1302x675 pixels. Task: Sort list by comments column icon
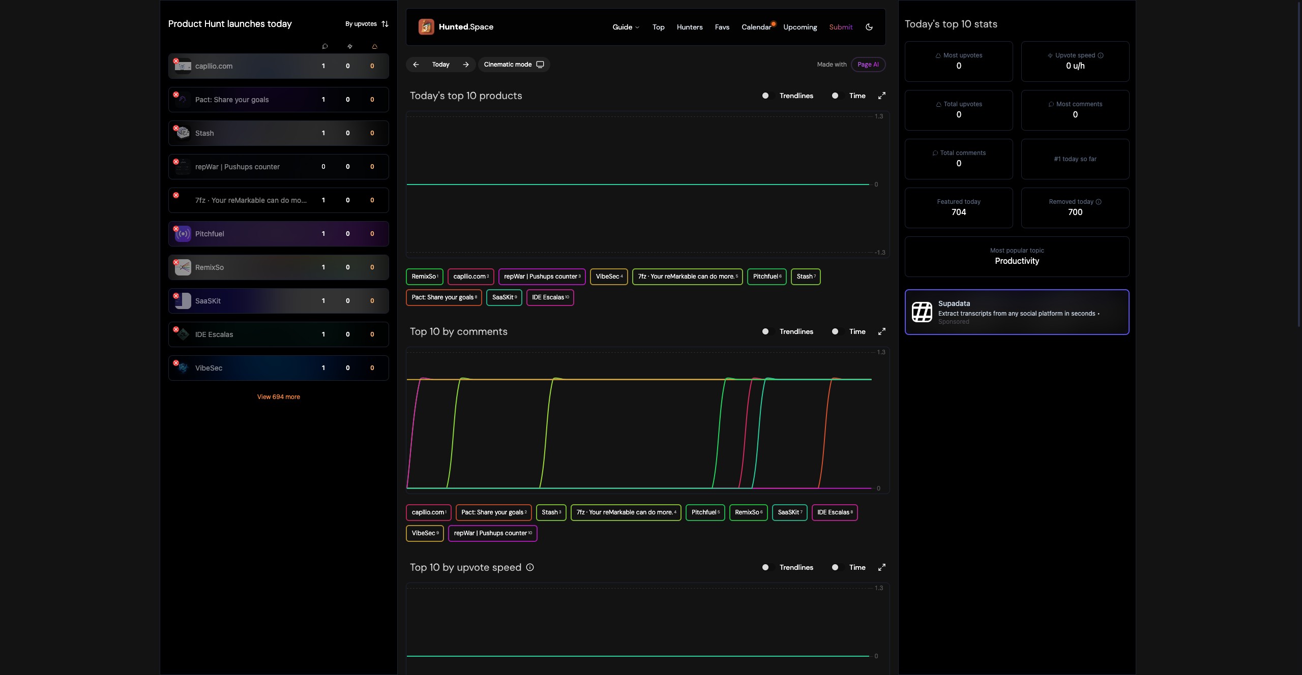tap(325, 46)
